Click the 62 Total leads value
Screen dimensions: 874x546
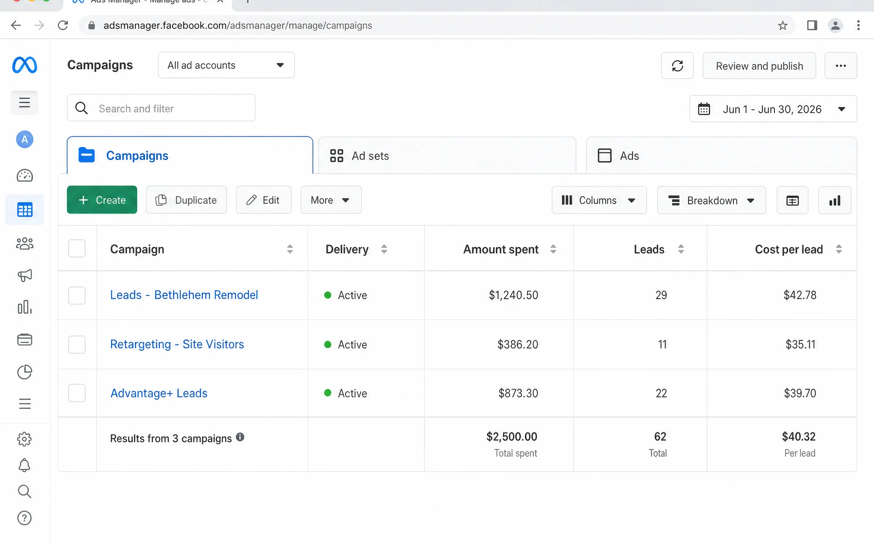click(660, 436)
